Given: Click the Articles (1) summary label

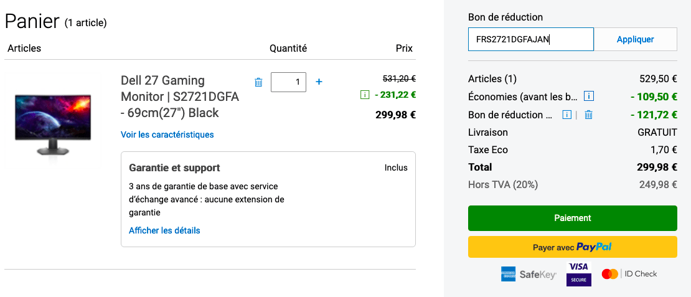Looking at the screenshot, I should tap(492, 79).
